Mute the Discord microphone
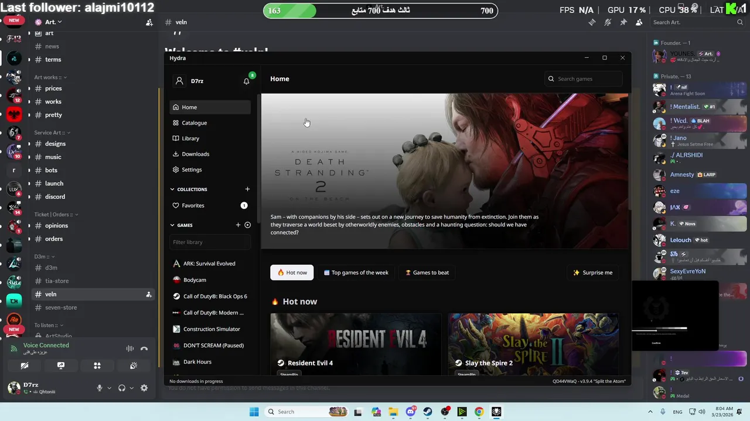 [100, 388]
